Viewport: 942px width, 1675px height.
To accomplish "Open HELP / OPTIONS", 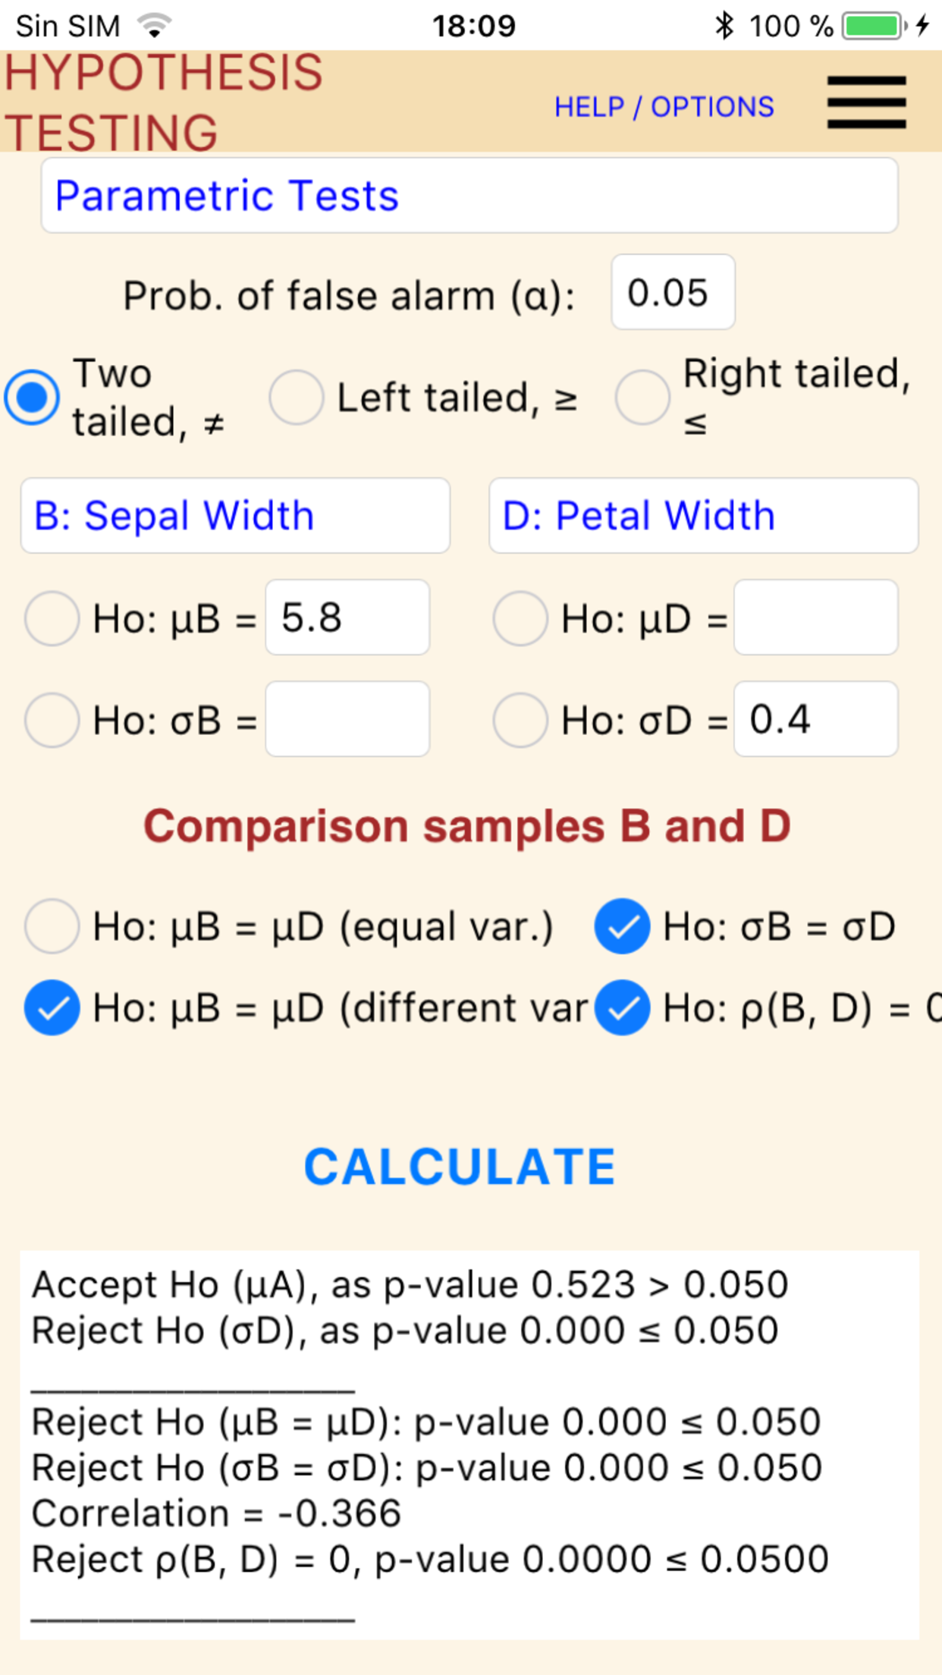I will point(664,106).
